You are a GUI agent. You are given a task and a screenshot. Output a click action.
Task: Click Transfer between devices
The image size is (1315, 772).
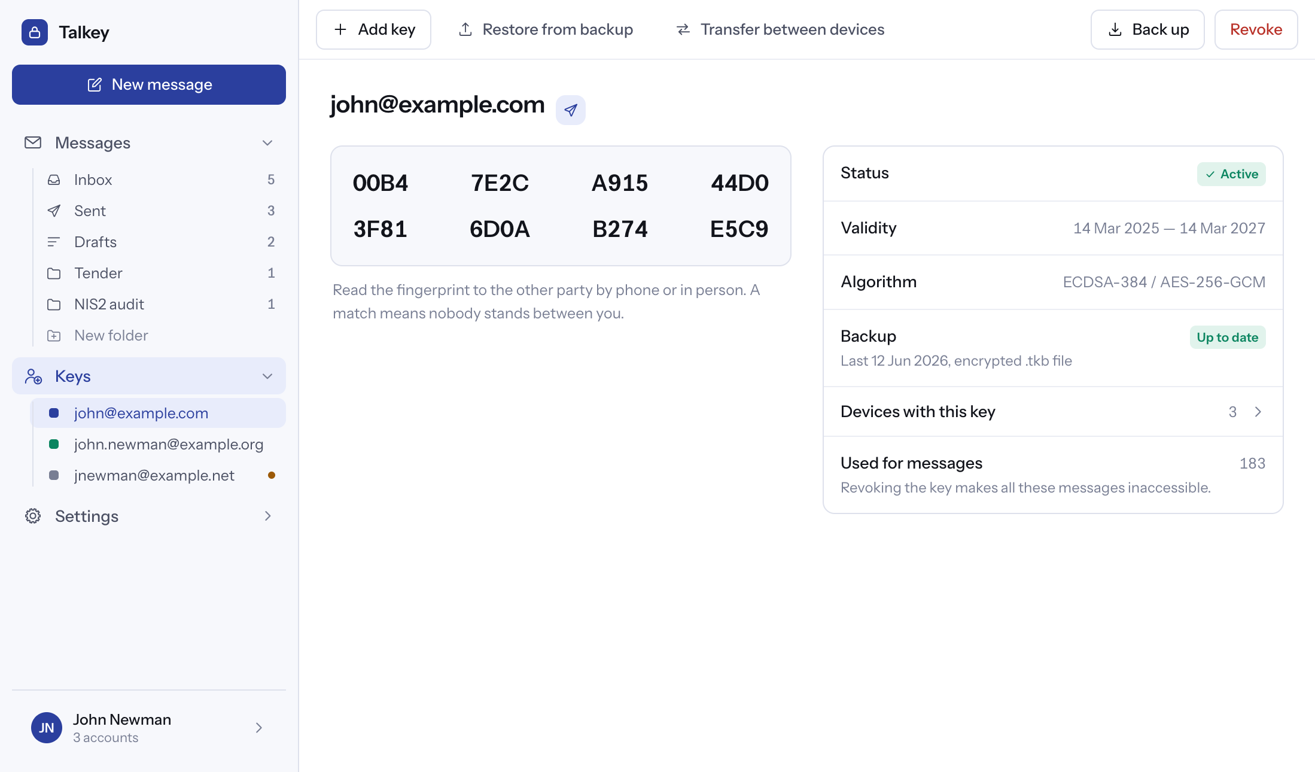pyautogui.click(x=780, y=29)
